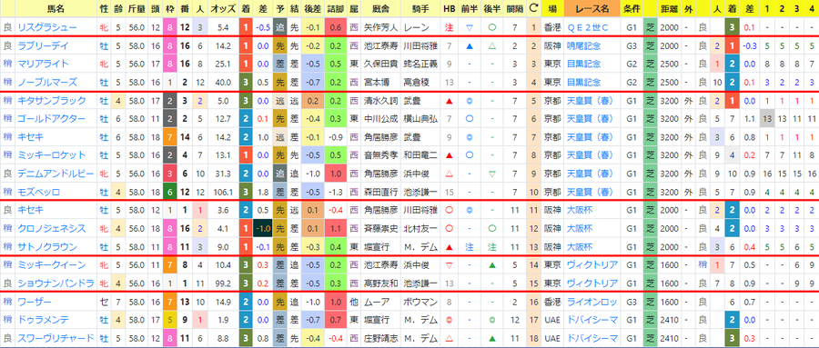Viewport: 819px width, 348px height.
Task: Select trainer cell 清水久詞
Action: 381,101
